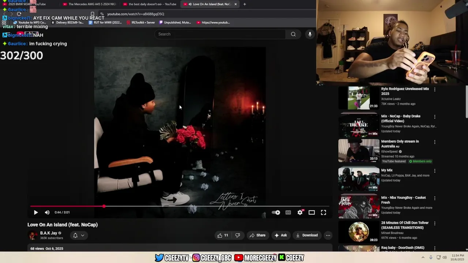Open the https://www.youtub bookmark
Image resolution: width=468 pixels, height=263 pixels.
pyautogui.click(x=213, y=22)
